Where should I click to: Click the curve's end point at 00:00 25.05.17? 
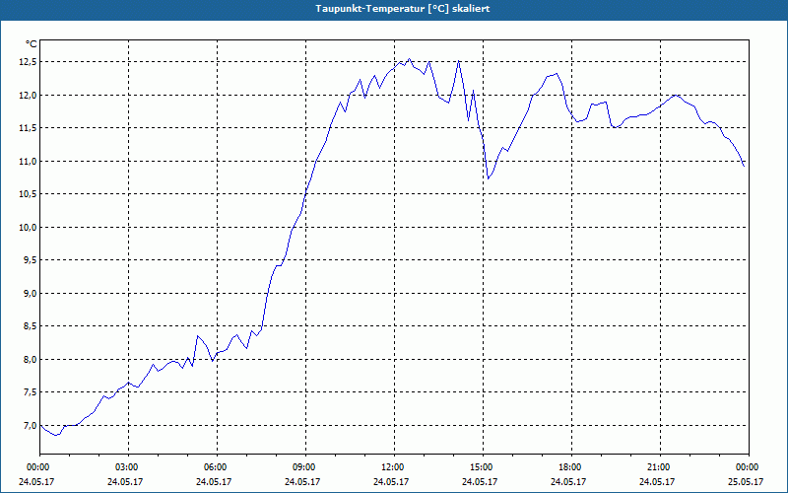[x=744, y=166]
